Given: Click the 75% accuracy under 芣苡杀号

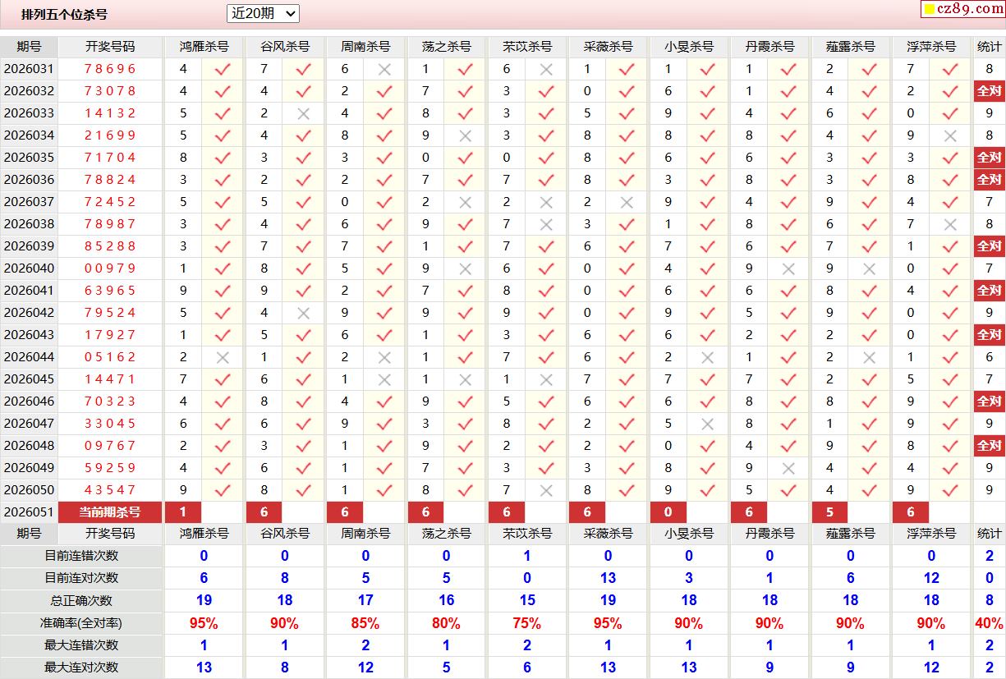Looking at the screenshot, I should 527,623.
